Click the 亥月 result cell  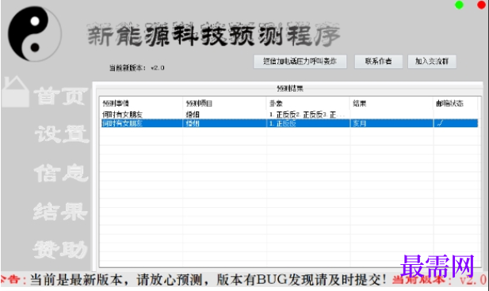pyautogui.click(x=359, y=123)
